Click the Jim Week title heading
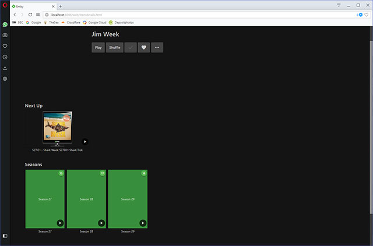The image size is (373, 246). [x=105, y=34]
